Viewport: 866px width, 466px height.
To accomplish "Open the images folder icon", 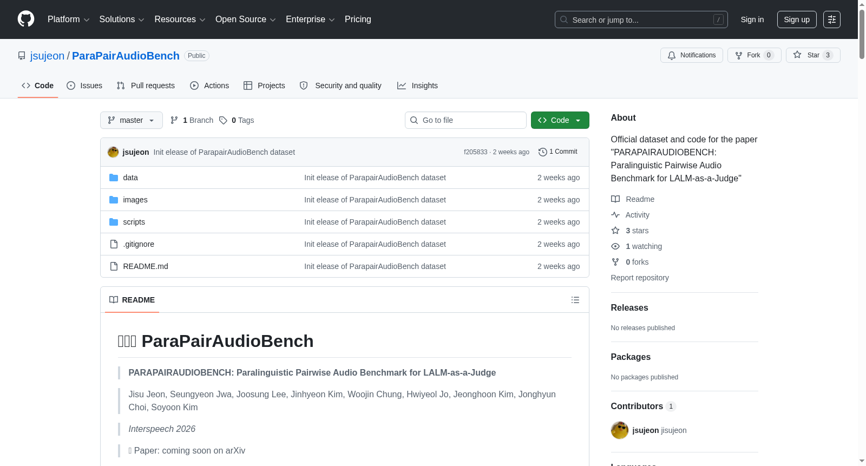I will [x=114, y=200].
